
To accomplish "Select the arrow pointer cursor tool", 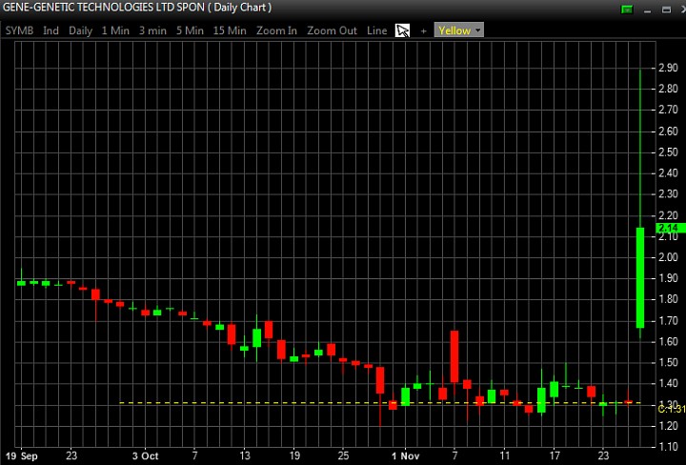I will click(402, 30).
